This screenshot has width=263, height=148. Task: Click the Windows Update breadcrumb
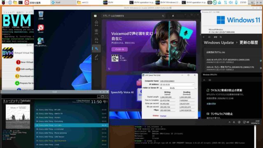219,43
